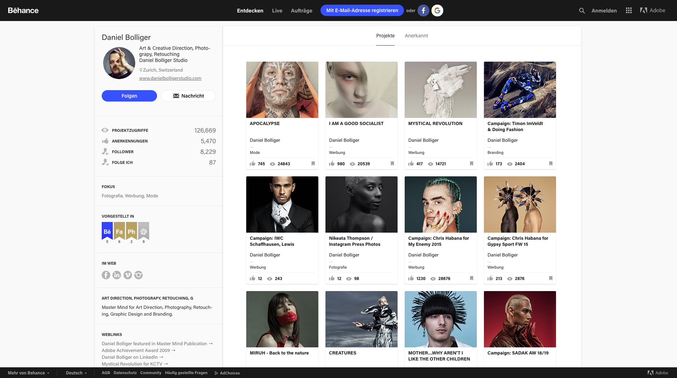677x378 pixels.
Task: Click thumbs-up on Gypsy Sport FW 15
Action: (x=490, y=278)
